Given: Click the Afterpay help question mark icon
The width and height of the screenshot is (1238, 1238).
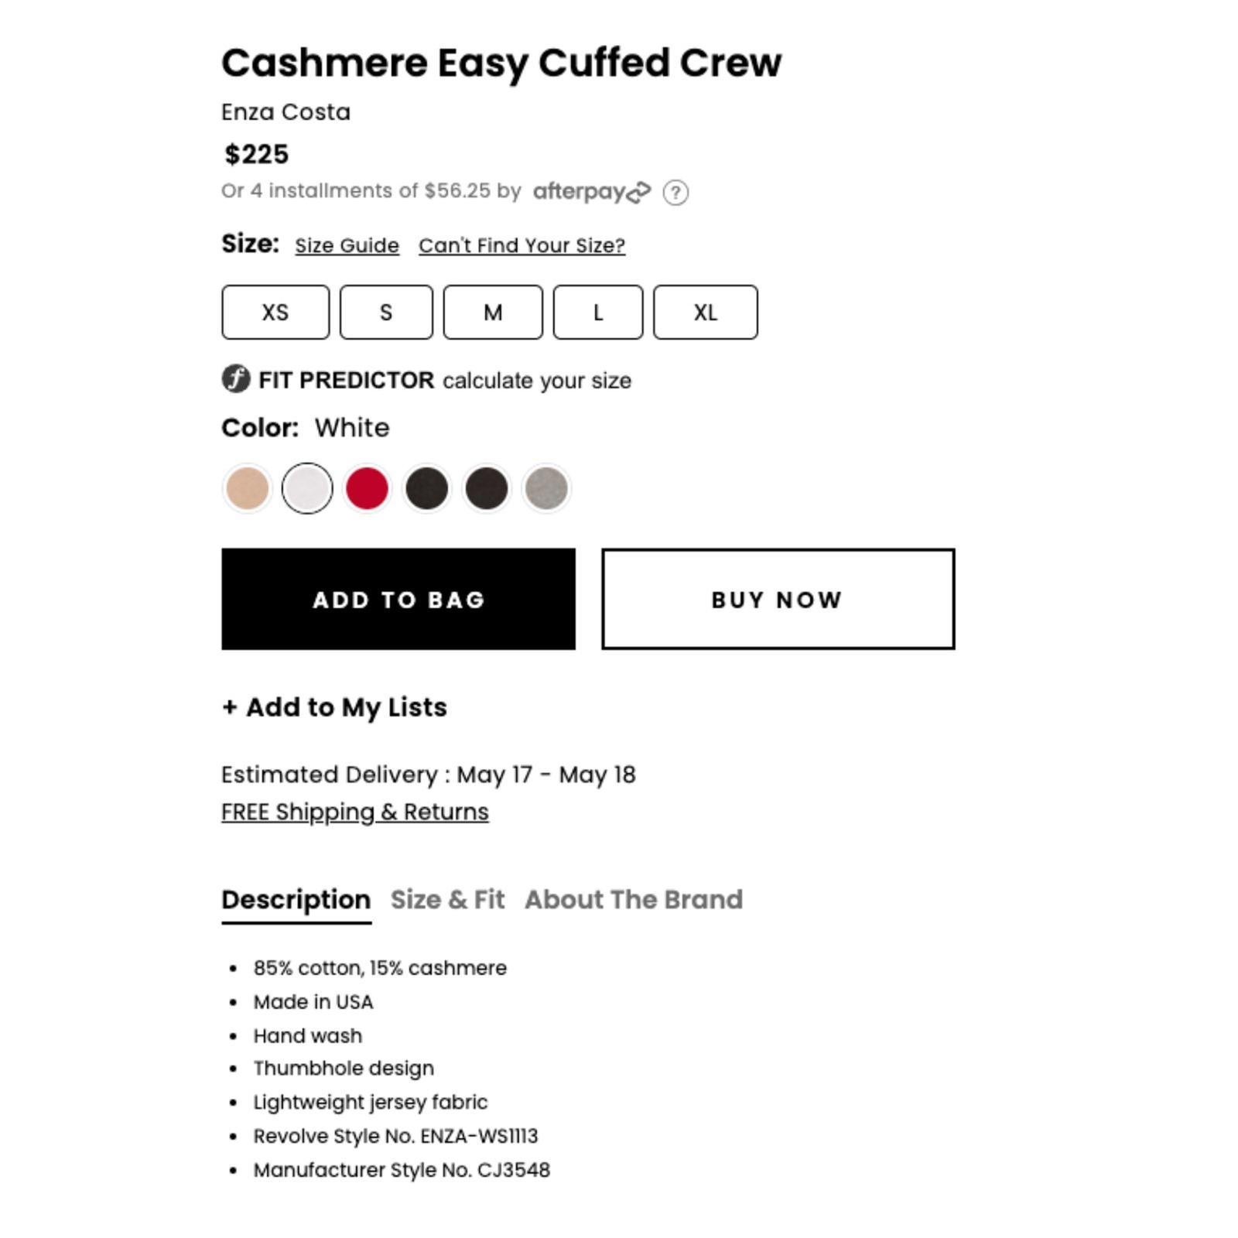Looking at the screenshot, I should 675,192.
